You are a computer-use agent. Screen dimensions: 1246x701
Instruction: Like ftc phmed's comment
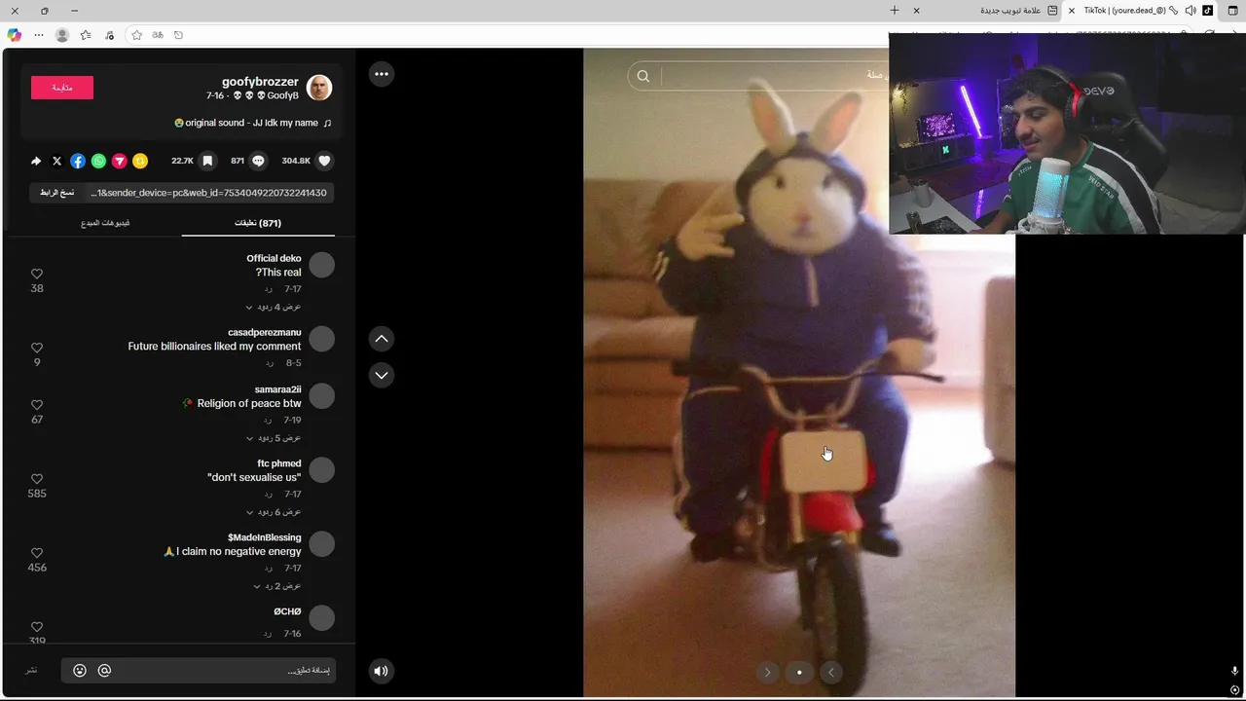(37, 479)
